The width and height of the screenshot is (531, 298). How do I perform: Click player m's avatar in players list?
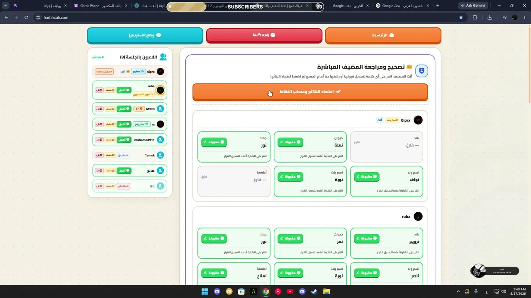tap(161, 124)
